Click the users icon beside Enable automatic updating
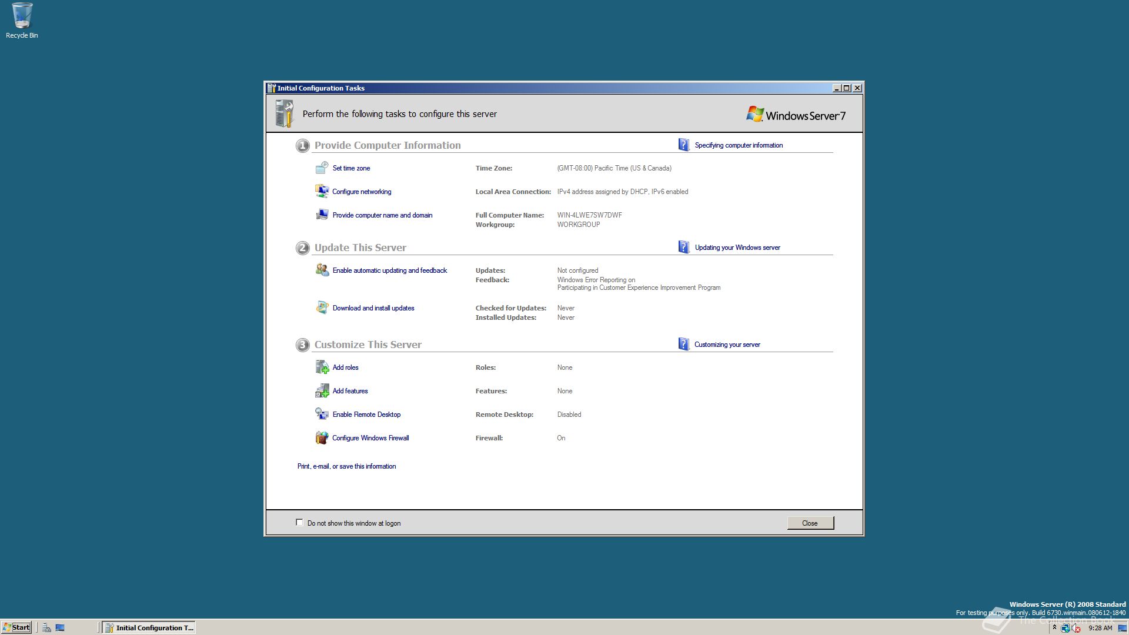Screen dimensions: 1129x635 [x=322, y=270]
